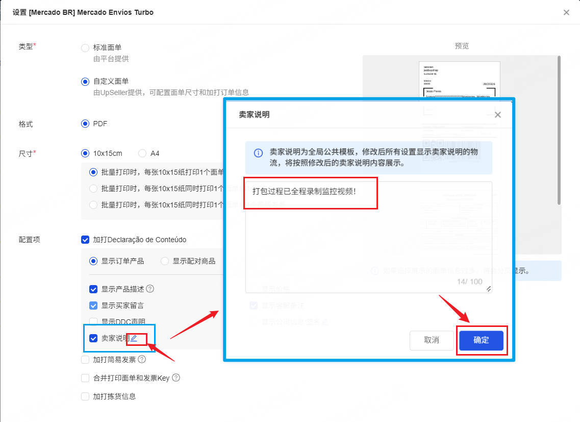580x422 pixels.
Task: Select A4 size option
Action: [x=142, y=153]
